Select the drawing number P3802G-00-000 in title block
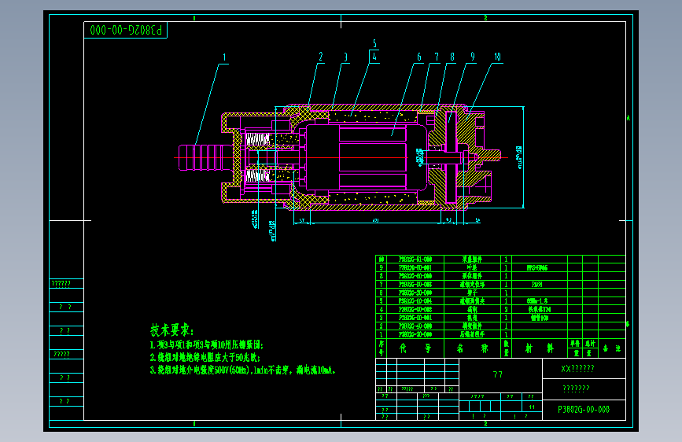 (584, 410)
